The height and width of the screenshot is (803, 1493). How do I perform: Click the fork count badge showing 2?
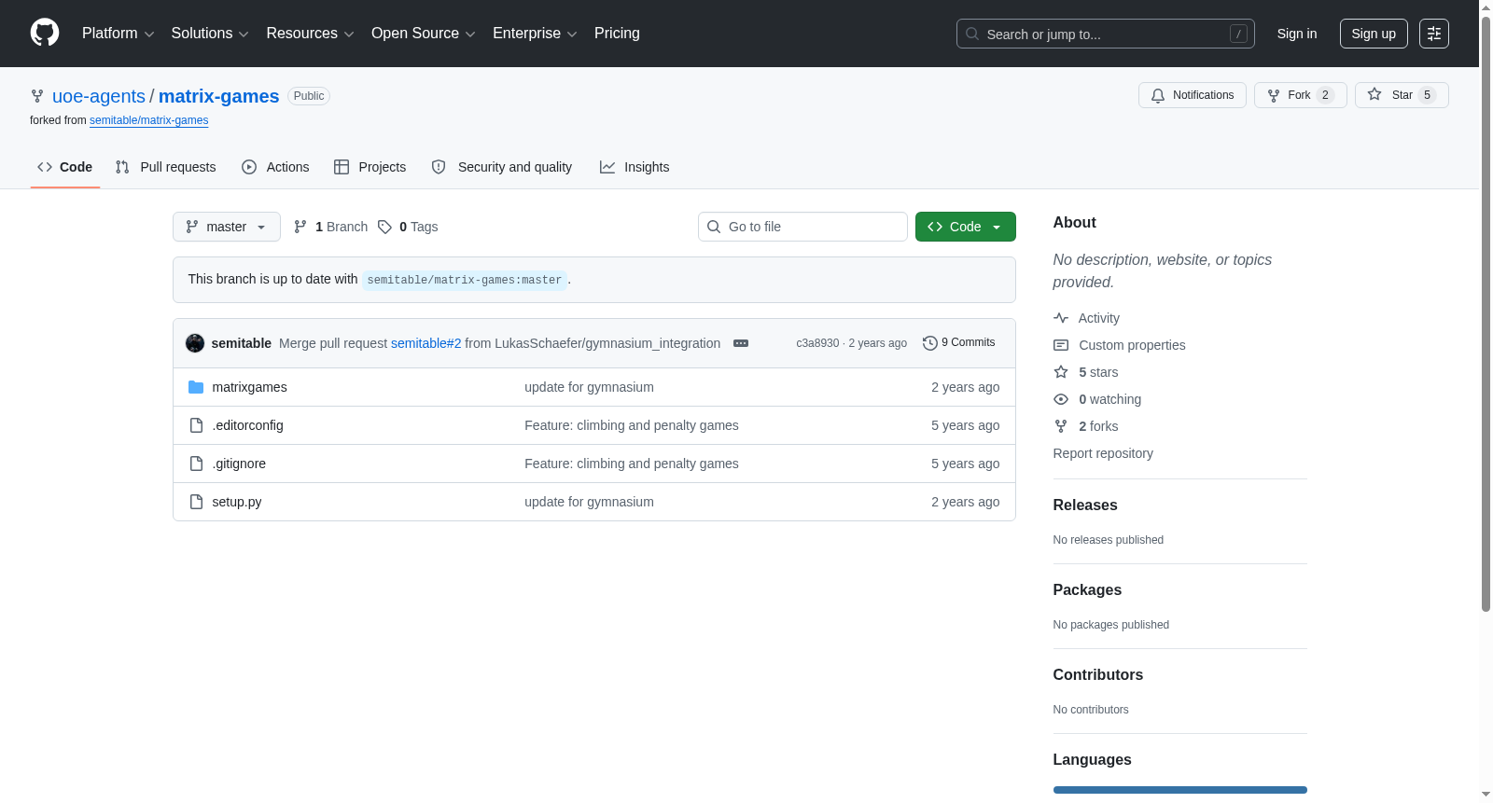[1325, 95]
